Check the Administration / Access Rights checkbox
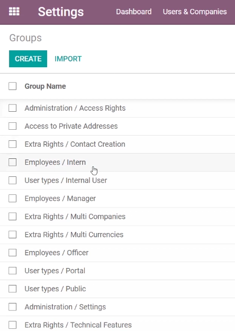This screenshot has width=235, height=331. (x=13, y=108)
